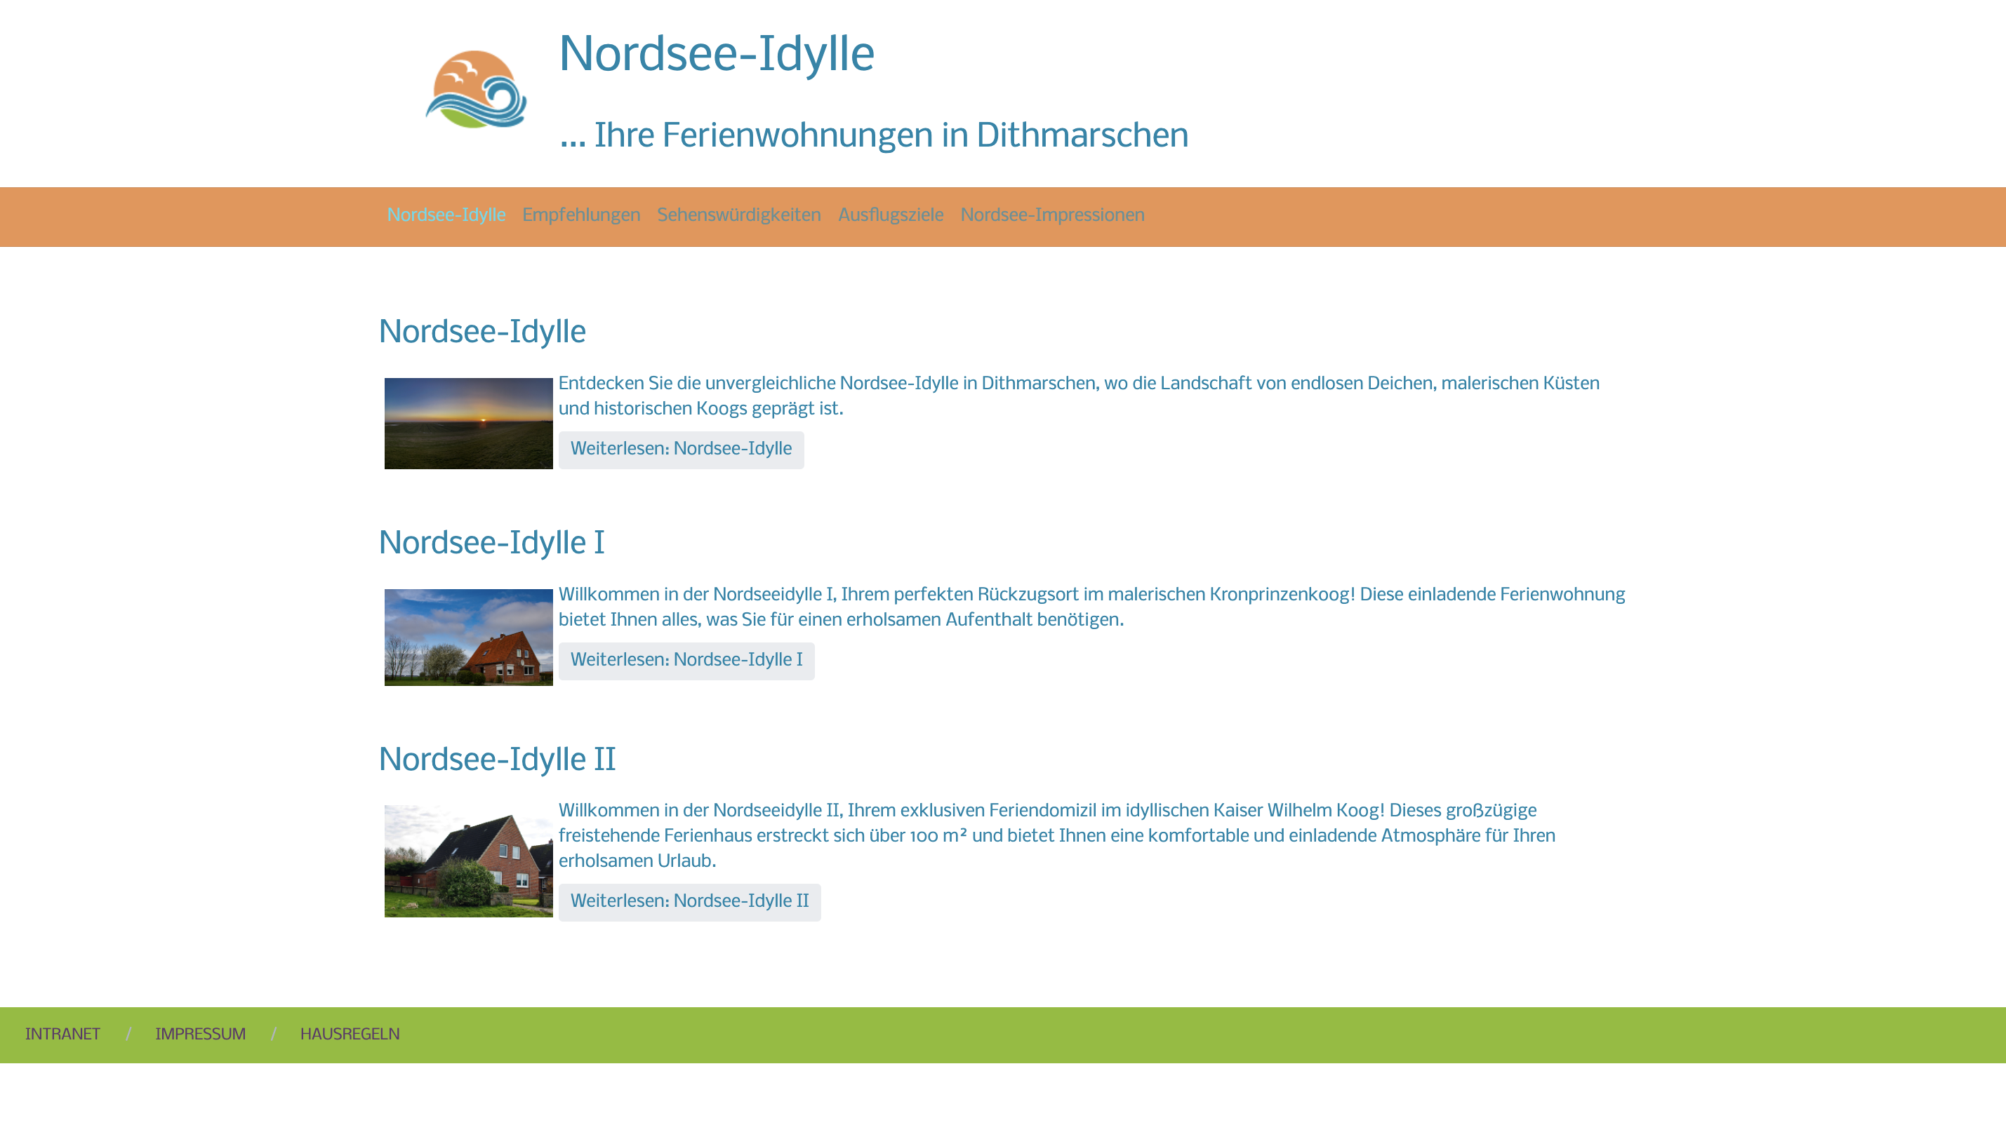Click the brick house photo for Nordsee-Idylle II
The image size is (2006, 1125).
(x=468, y=861)
